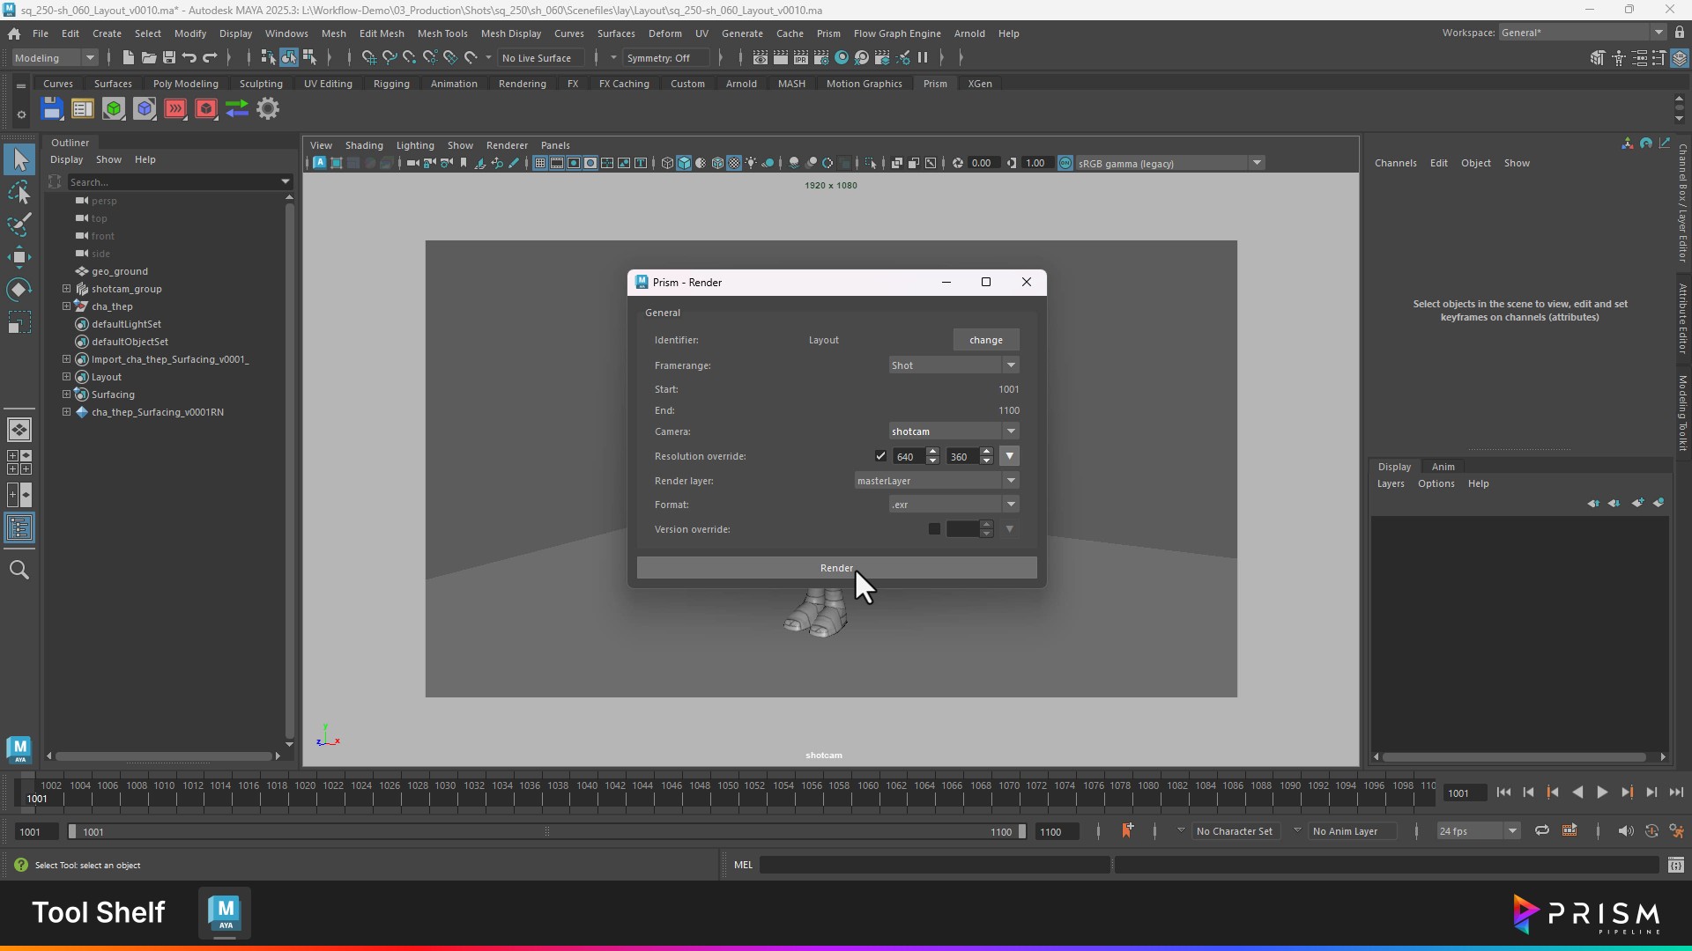Select the Lasso tool in toolbox
Image resolution: width=1692 pixels, height=951 pixels.
(19, 192)
